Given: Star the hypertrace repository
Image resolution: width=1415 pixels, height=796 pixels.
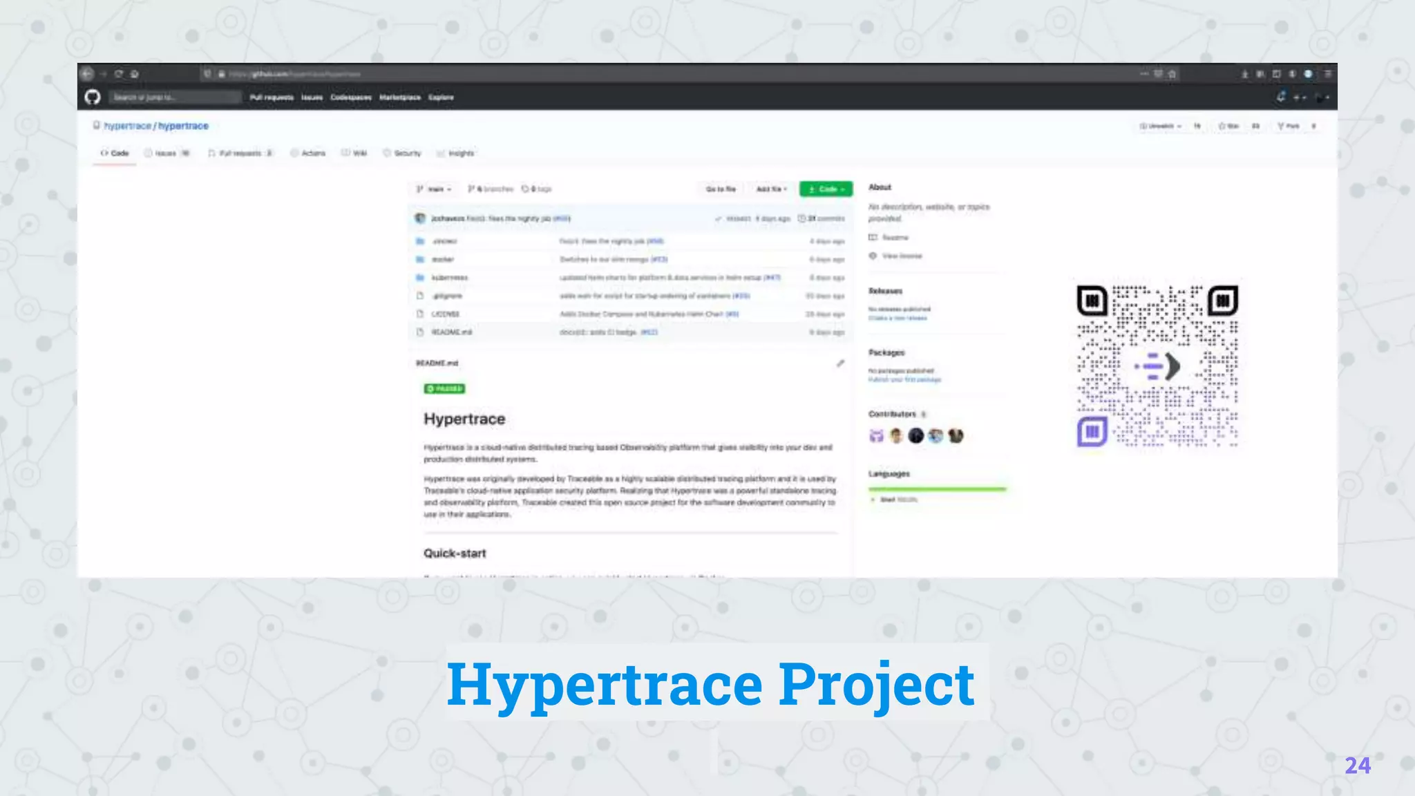Looking at the screenshot, I should tap(1228, 126).
